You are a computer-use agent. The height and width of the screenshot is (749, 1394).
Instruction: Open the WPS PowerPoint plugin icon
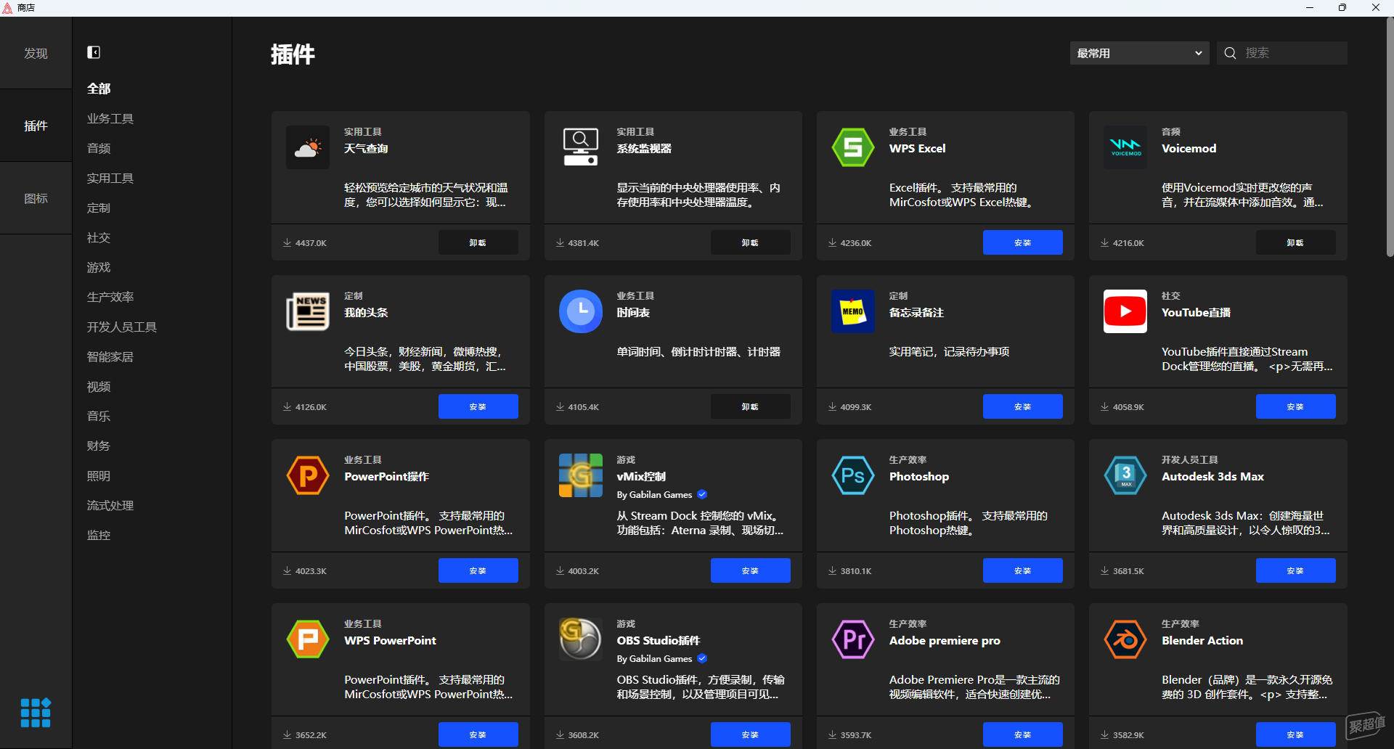pos(308,639)
